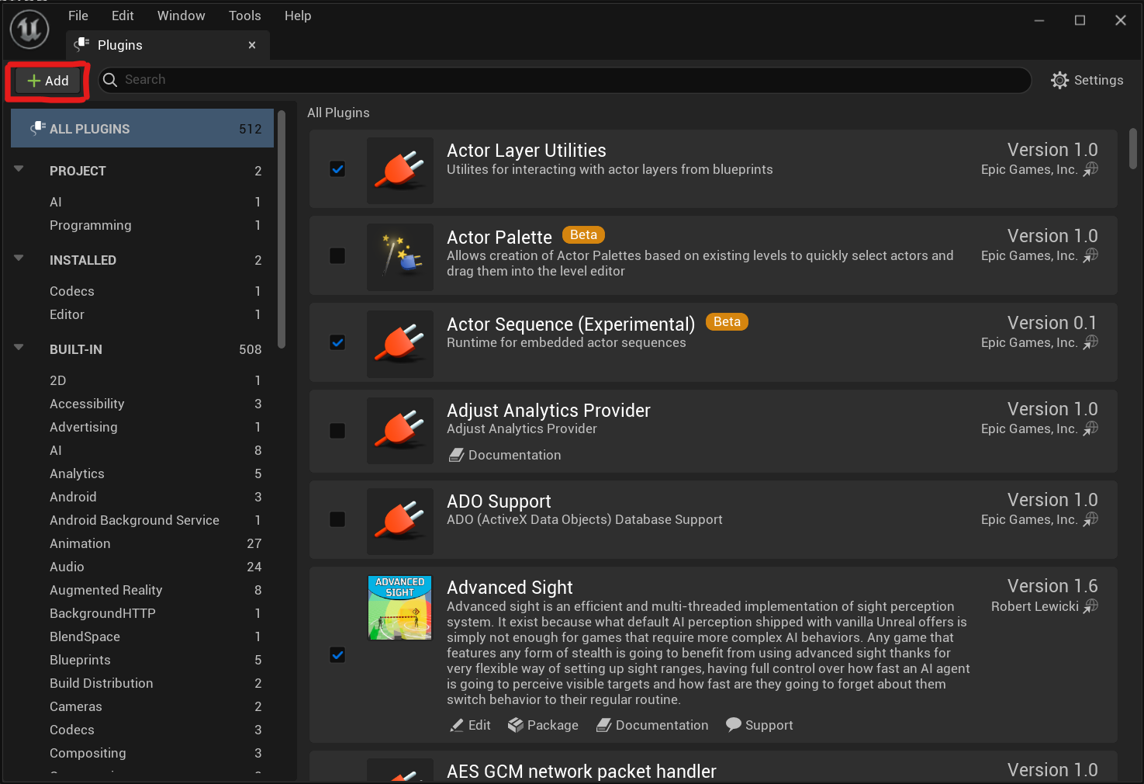The height and width of the screenshot is (784, 1144).
Task: Open Advanced Sight Documentation link
Action: pyautogui.click(x=652, y=725)
